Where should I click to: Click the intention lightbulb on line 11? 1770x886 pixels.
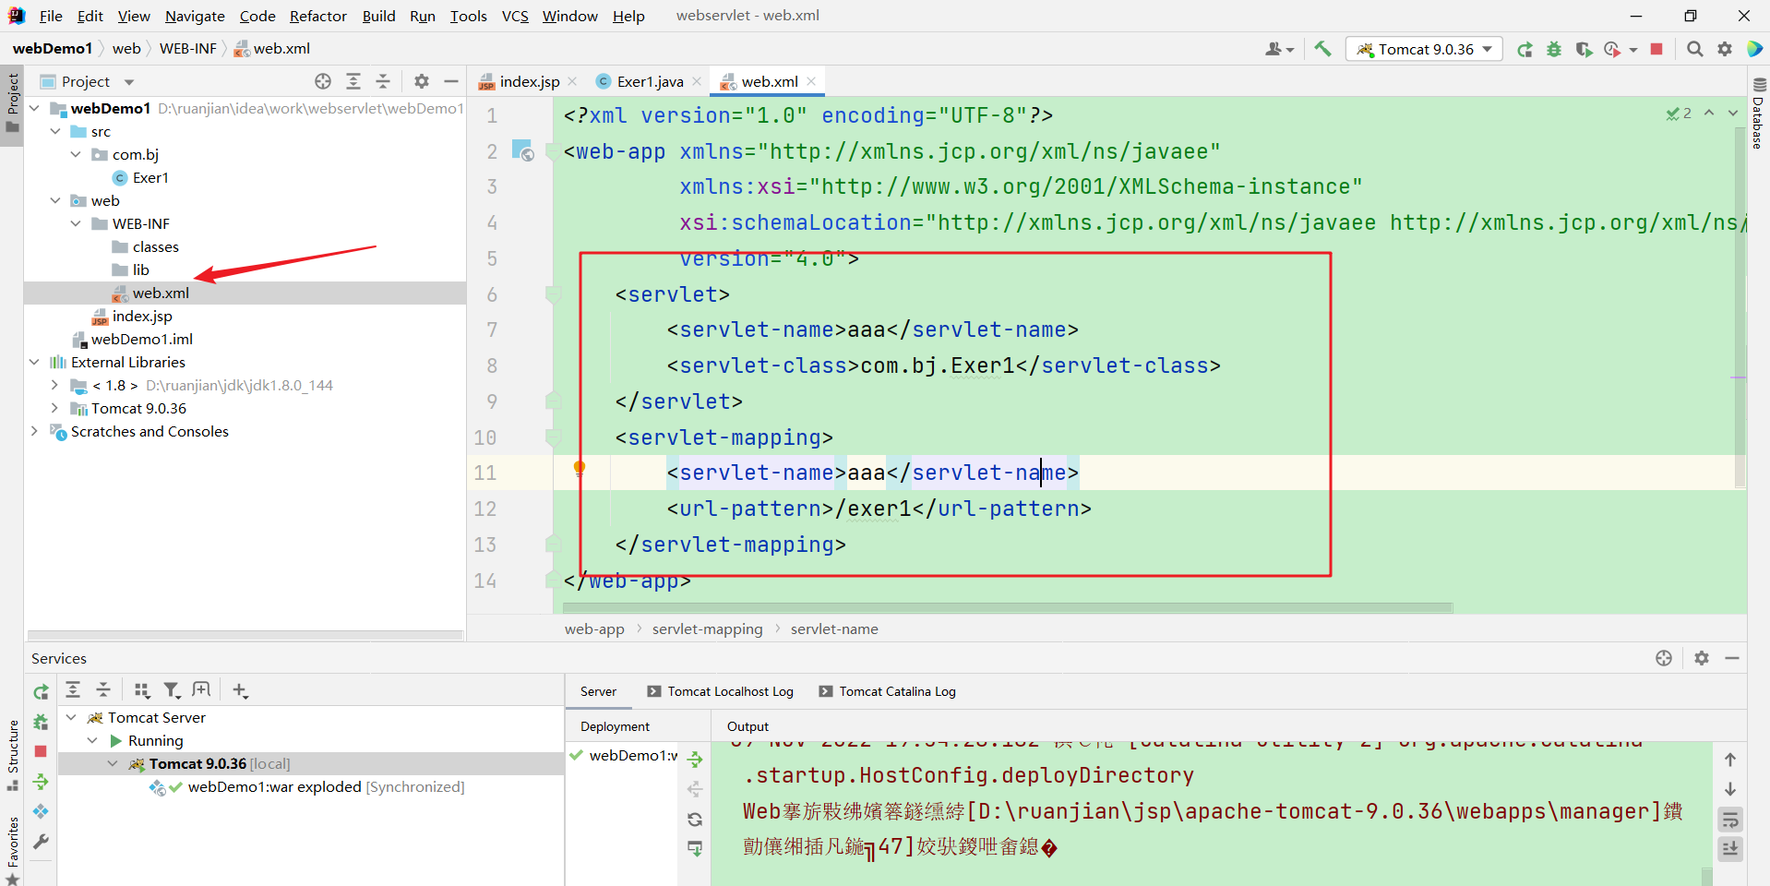coord(580,469)
